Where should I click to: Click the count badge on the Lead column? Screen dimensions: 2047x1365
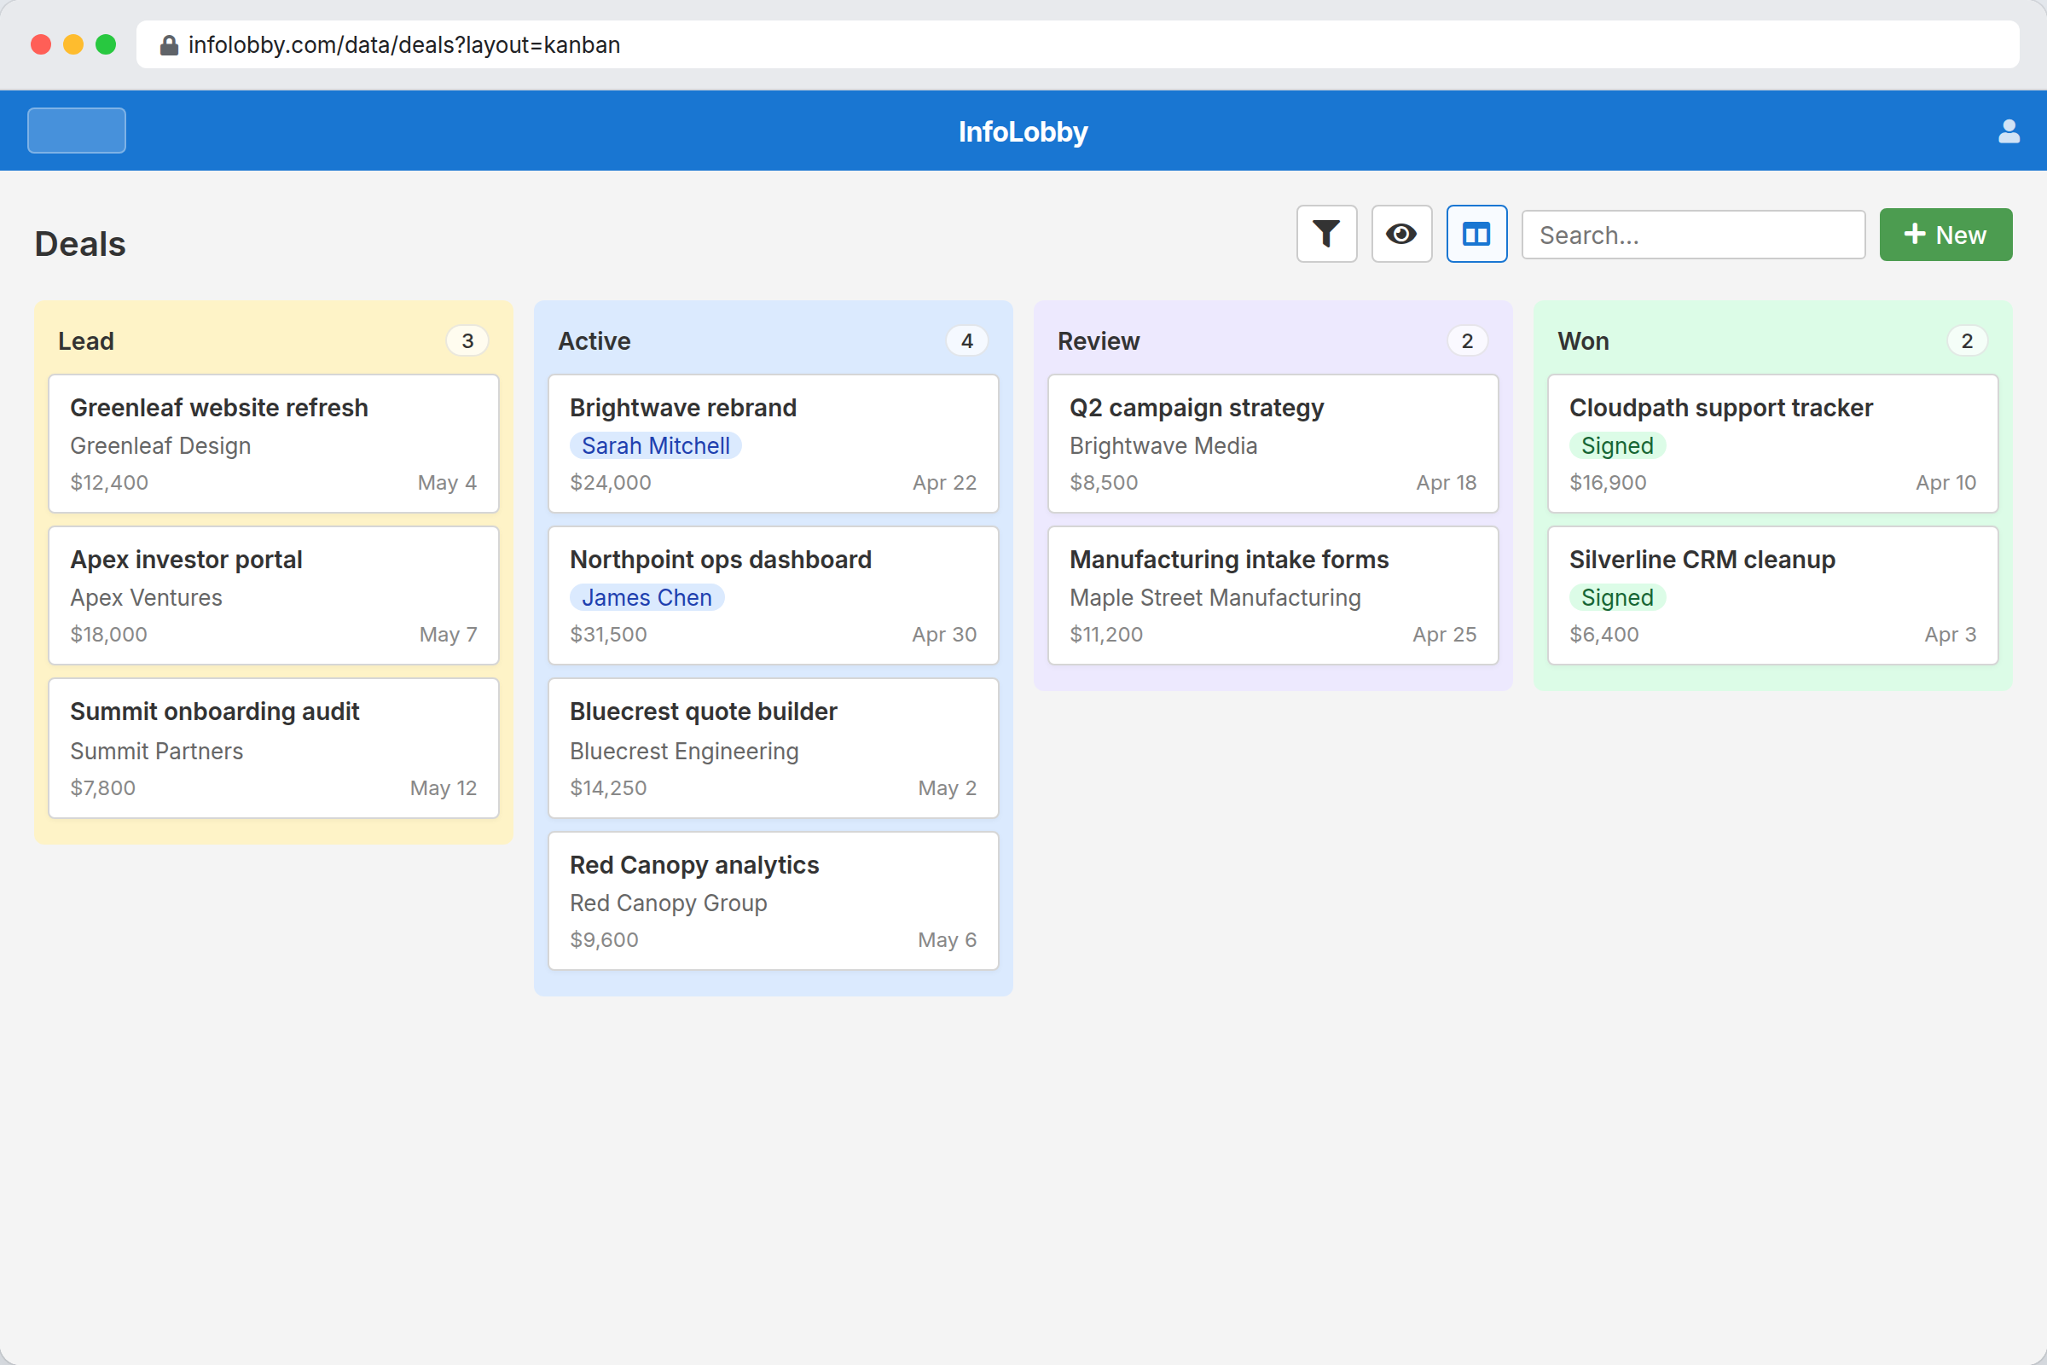click(x=467, y=340)
